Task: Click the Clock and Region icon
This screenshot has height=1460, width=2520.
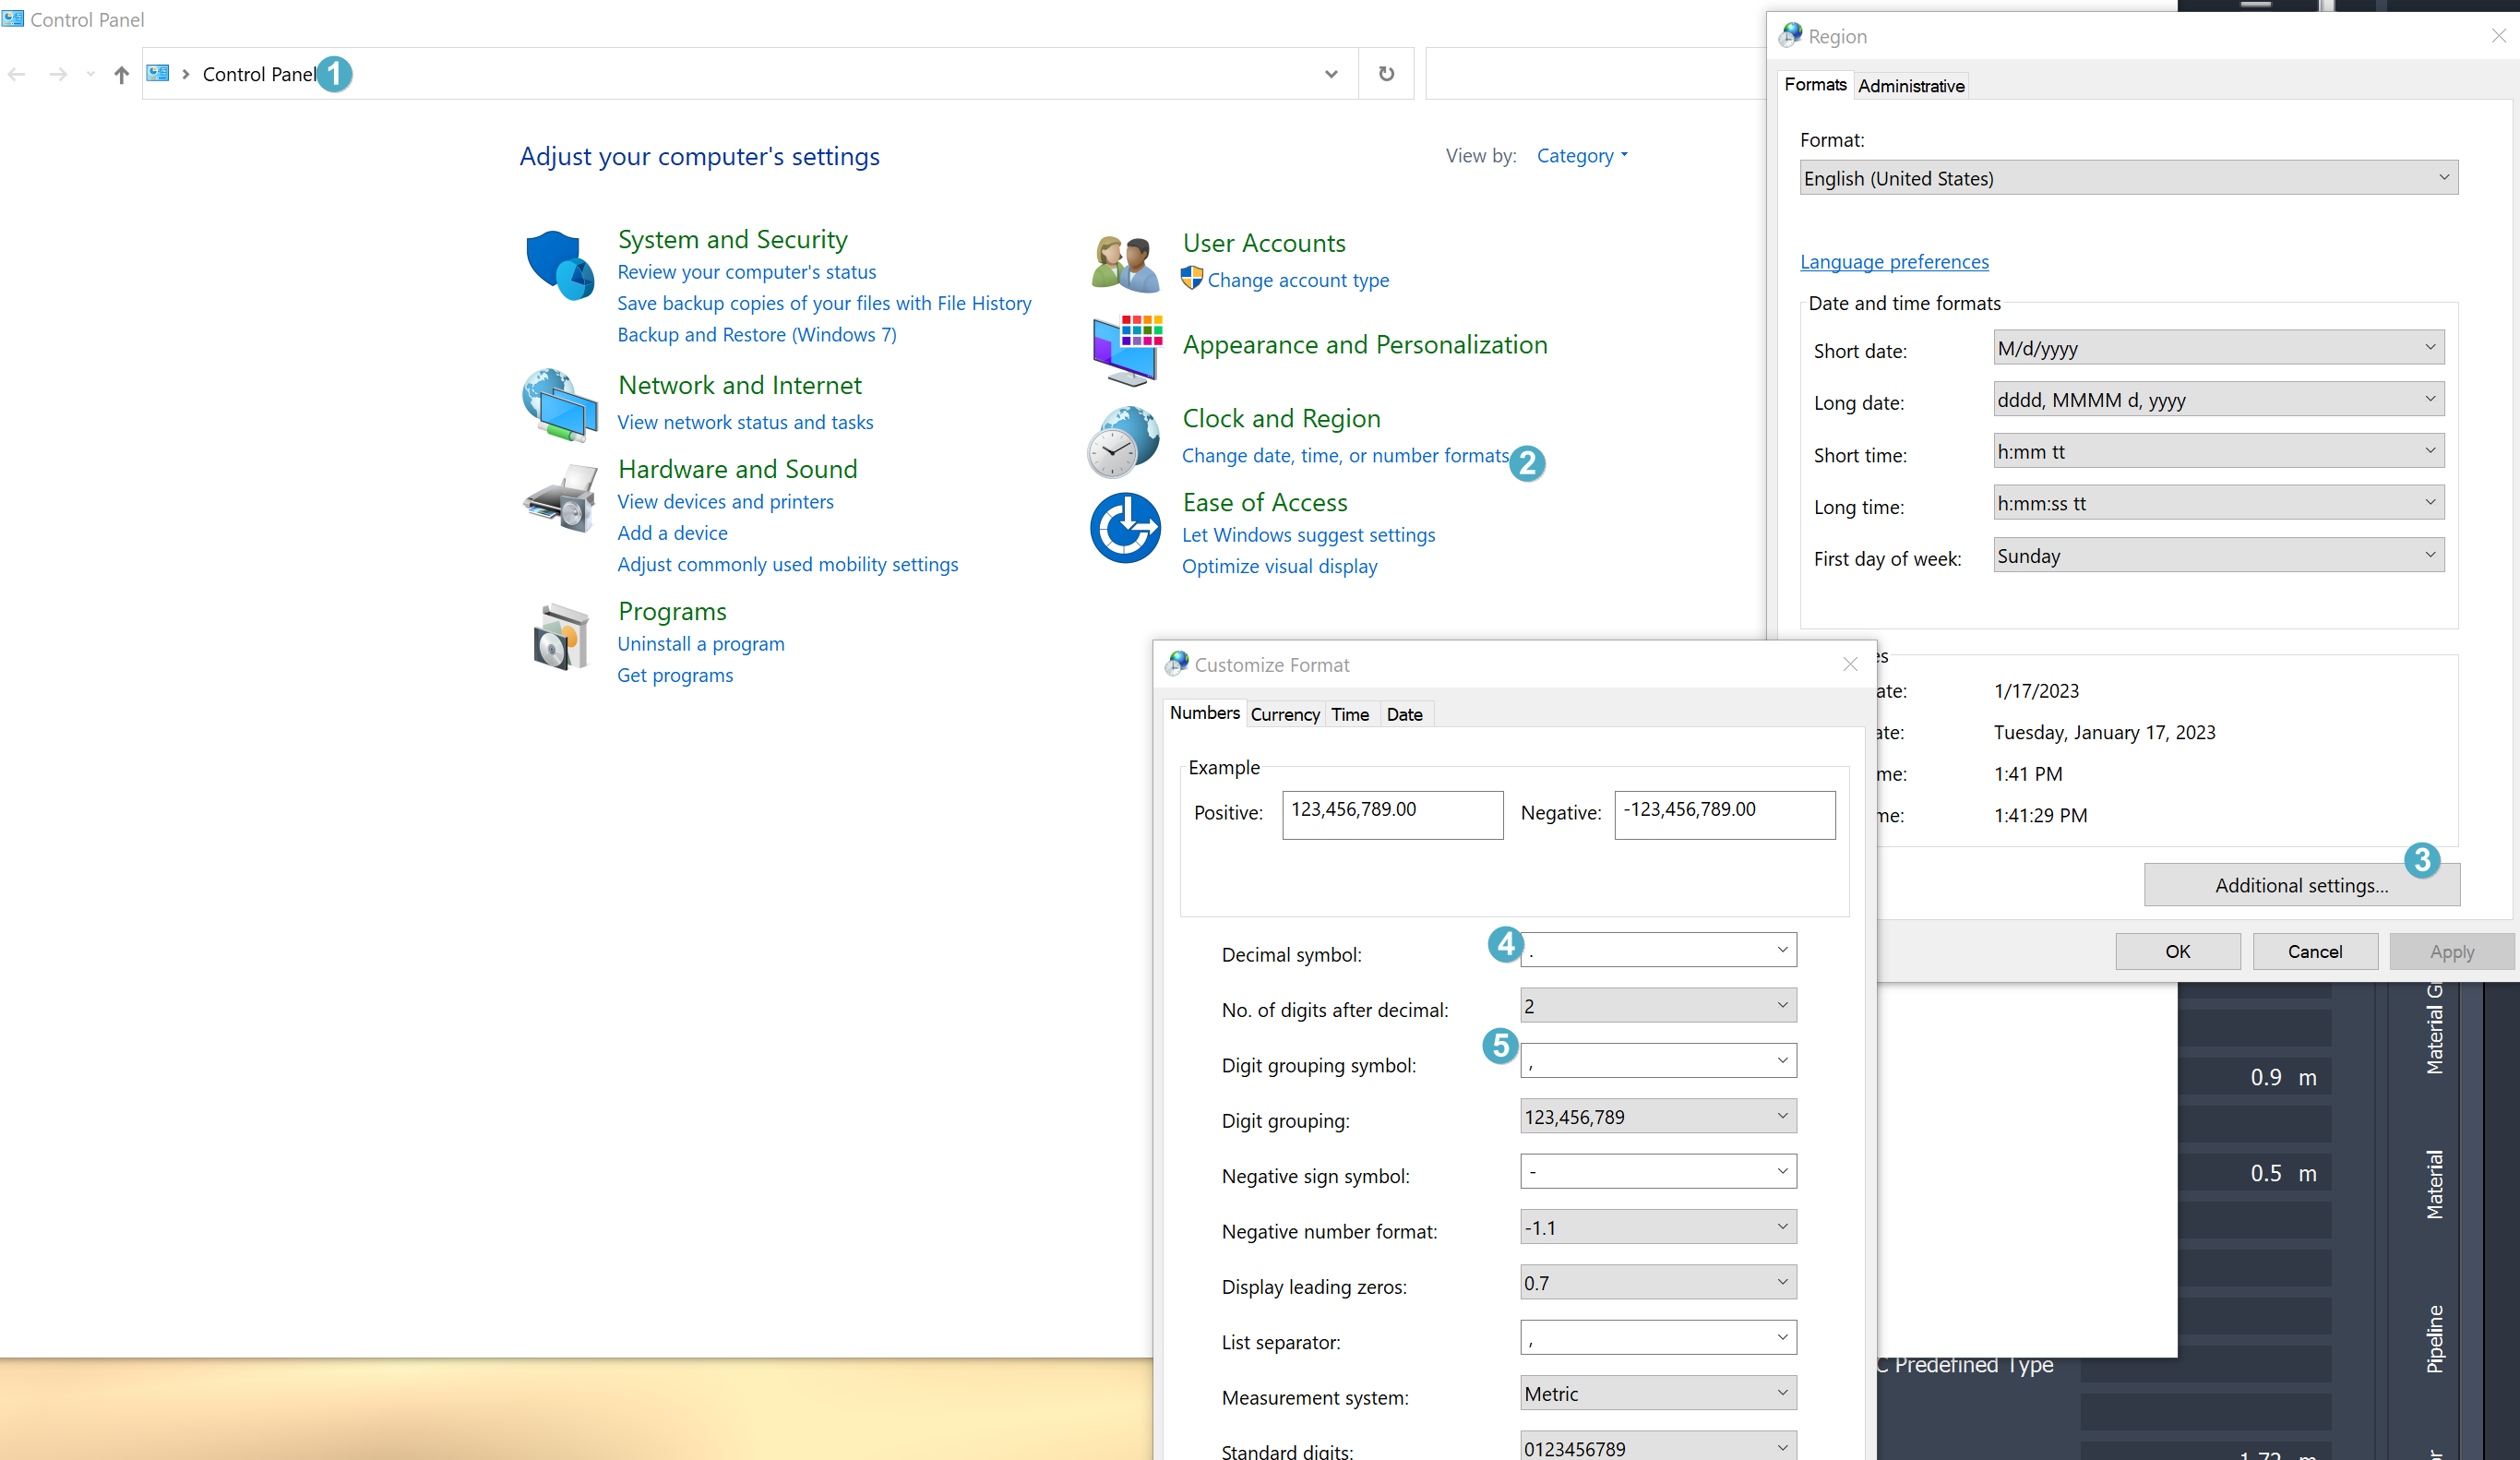Action: [1124, 441]
